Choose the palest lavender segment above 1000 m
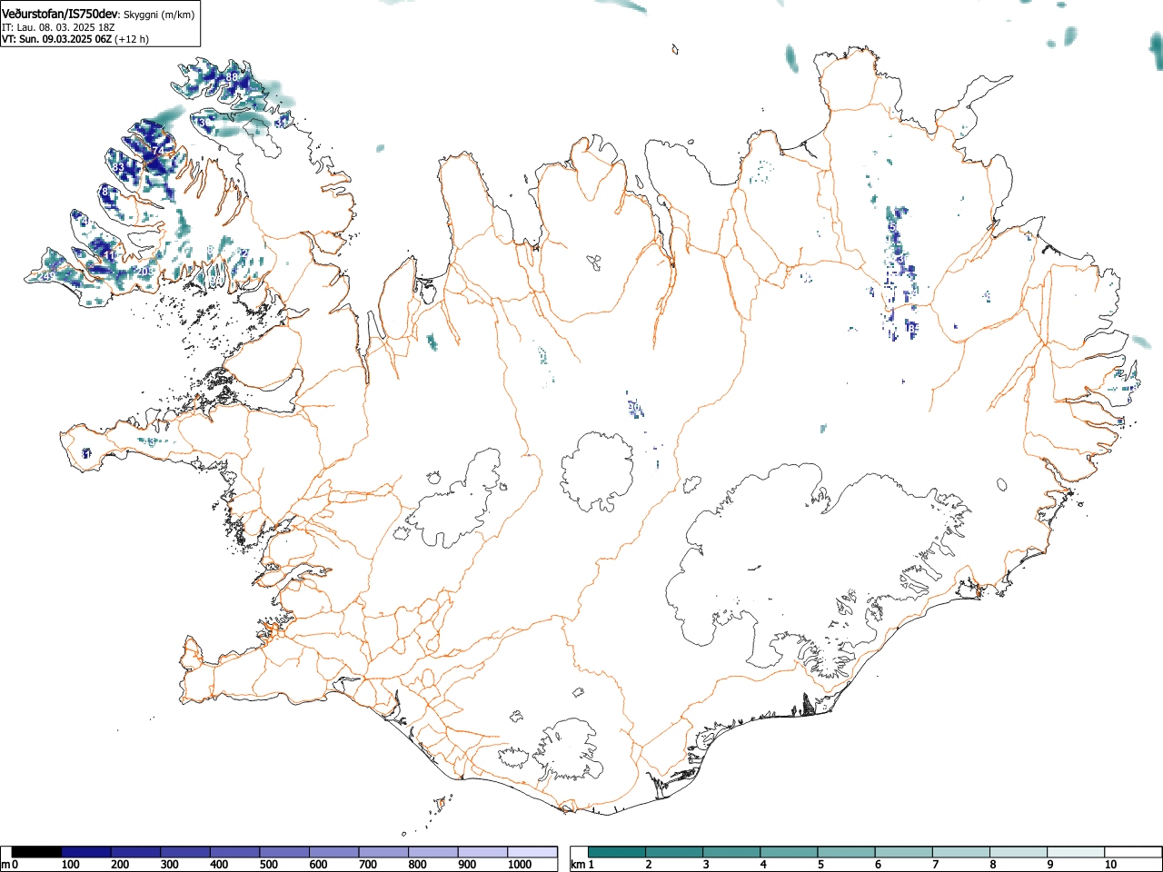The width and height of the screenshot is (1163, 872). (532, 852)
